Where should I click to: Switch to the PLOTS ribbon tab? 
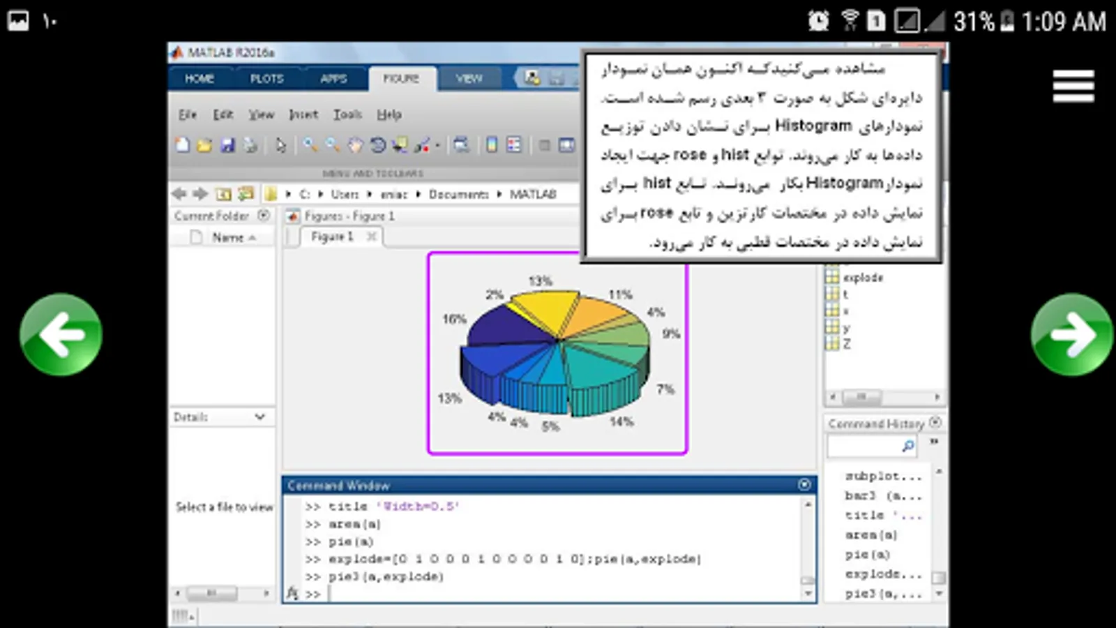267,79
